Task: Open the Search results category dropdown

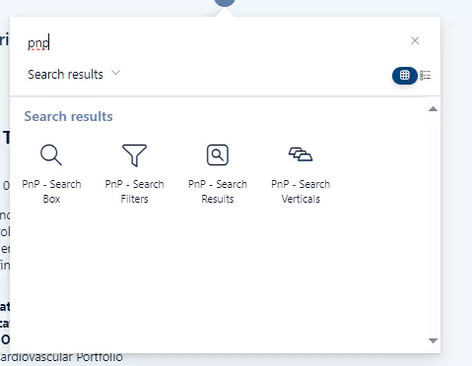Action: click(x=74, y=74)
